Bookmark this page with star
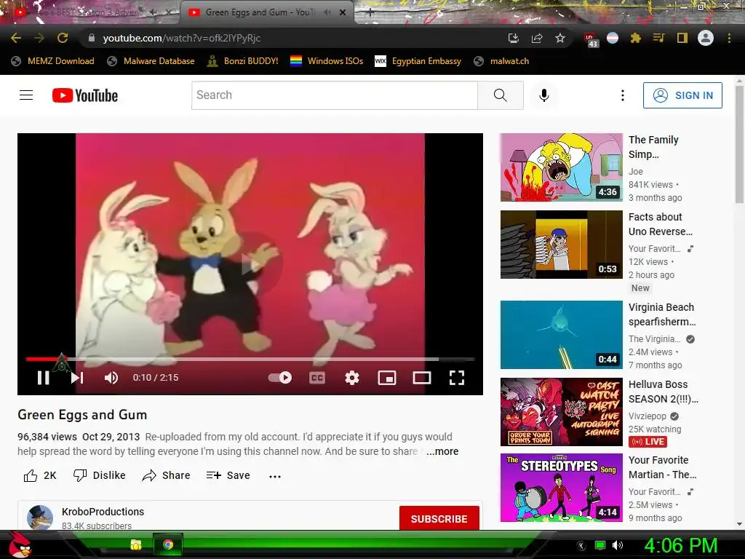 click(560, 38)
